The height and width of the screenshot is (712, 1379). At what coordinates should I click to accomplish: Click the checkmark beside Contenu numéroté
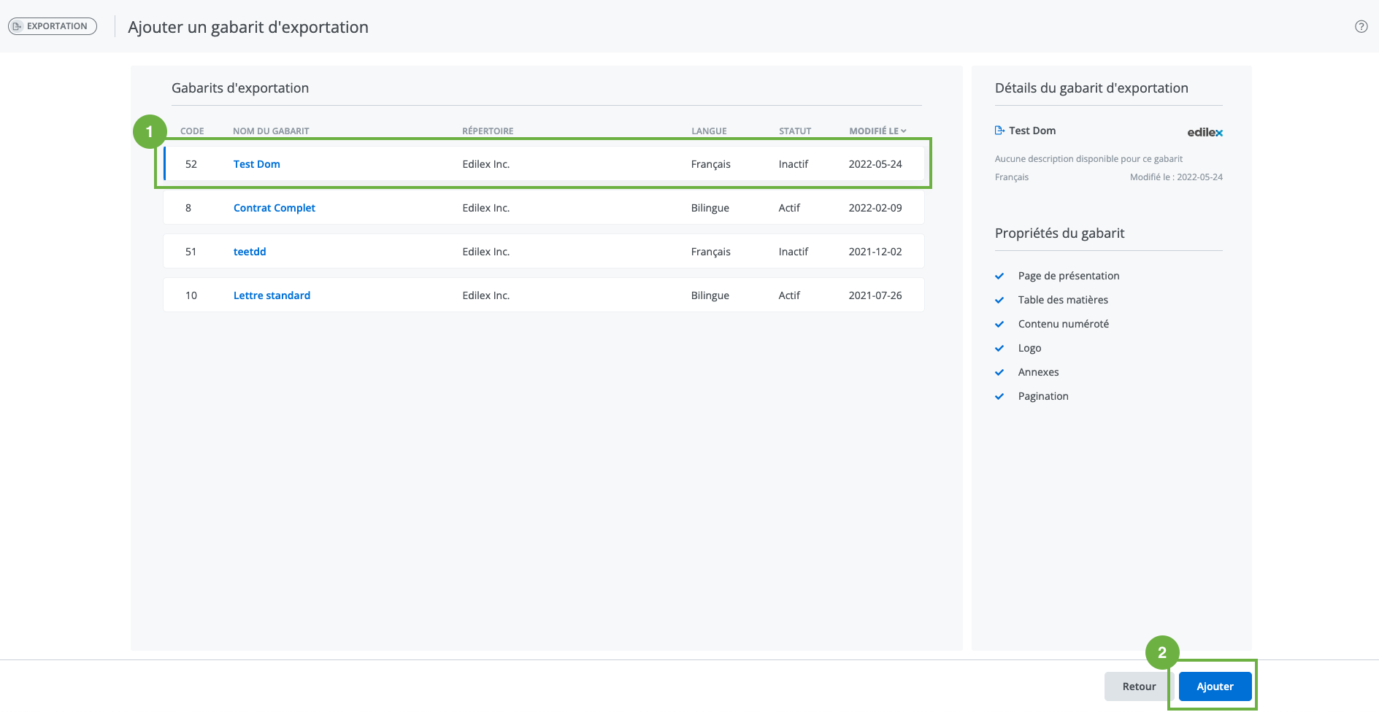(x=999, y=324)
